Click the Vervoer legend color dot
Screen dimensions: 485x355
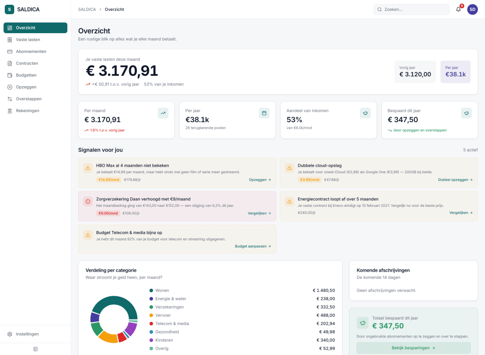[x=151, y=315]
